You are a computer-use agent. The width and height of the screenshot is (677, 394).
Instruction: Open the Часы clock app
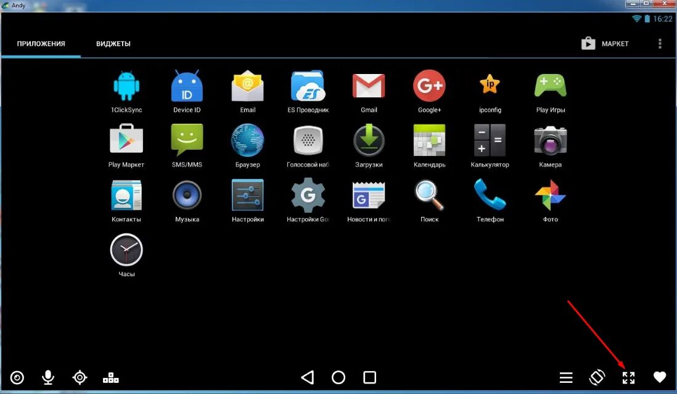(x=126, y=250)
